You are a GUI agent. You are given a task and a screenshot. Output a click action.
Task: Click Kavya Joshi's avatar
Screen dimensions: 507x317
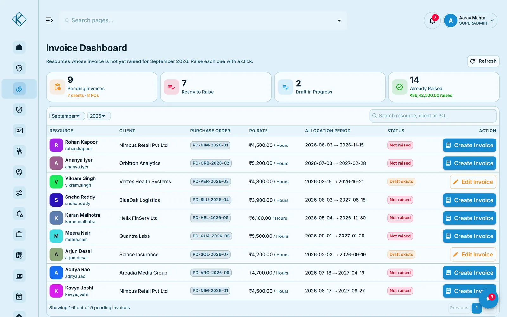(x=56, y=291)
